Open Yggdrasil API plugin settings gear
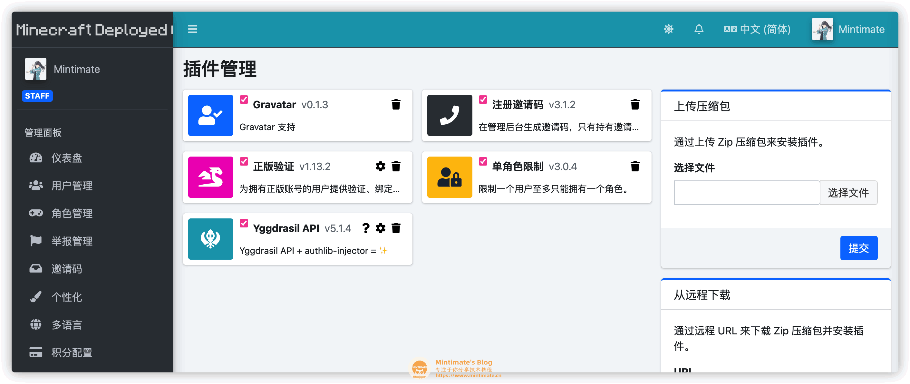910x384 pixels. click(x=380, y=228)
